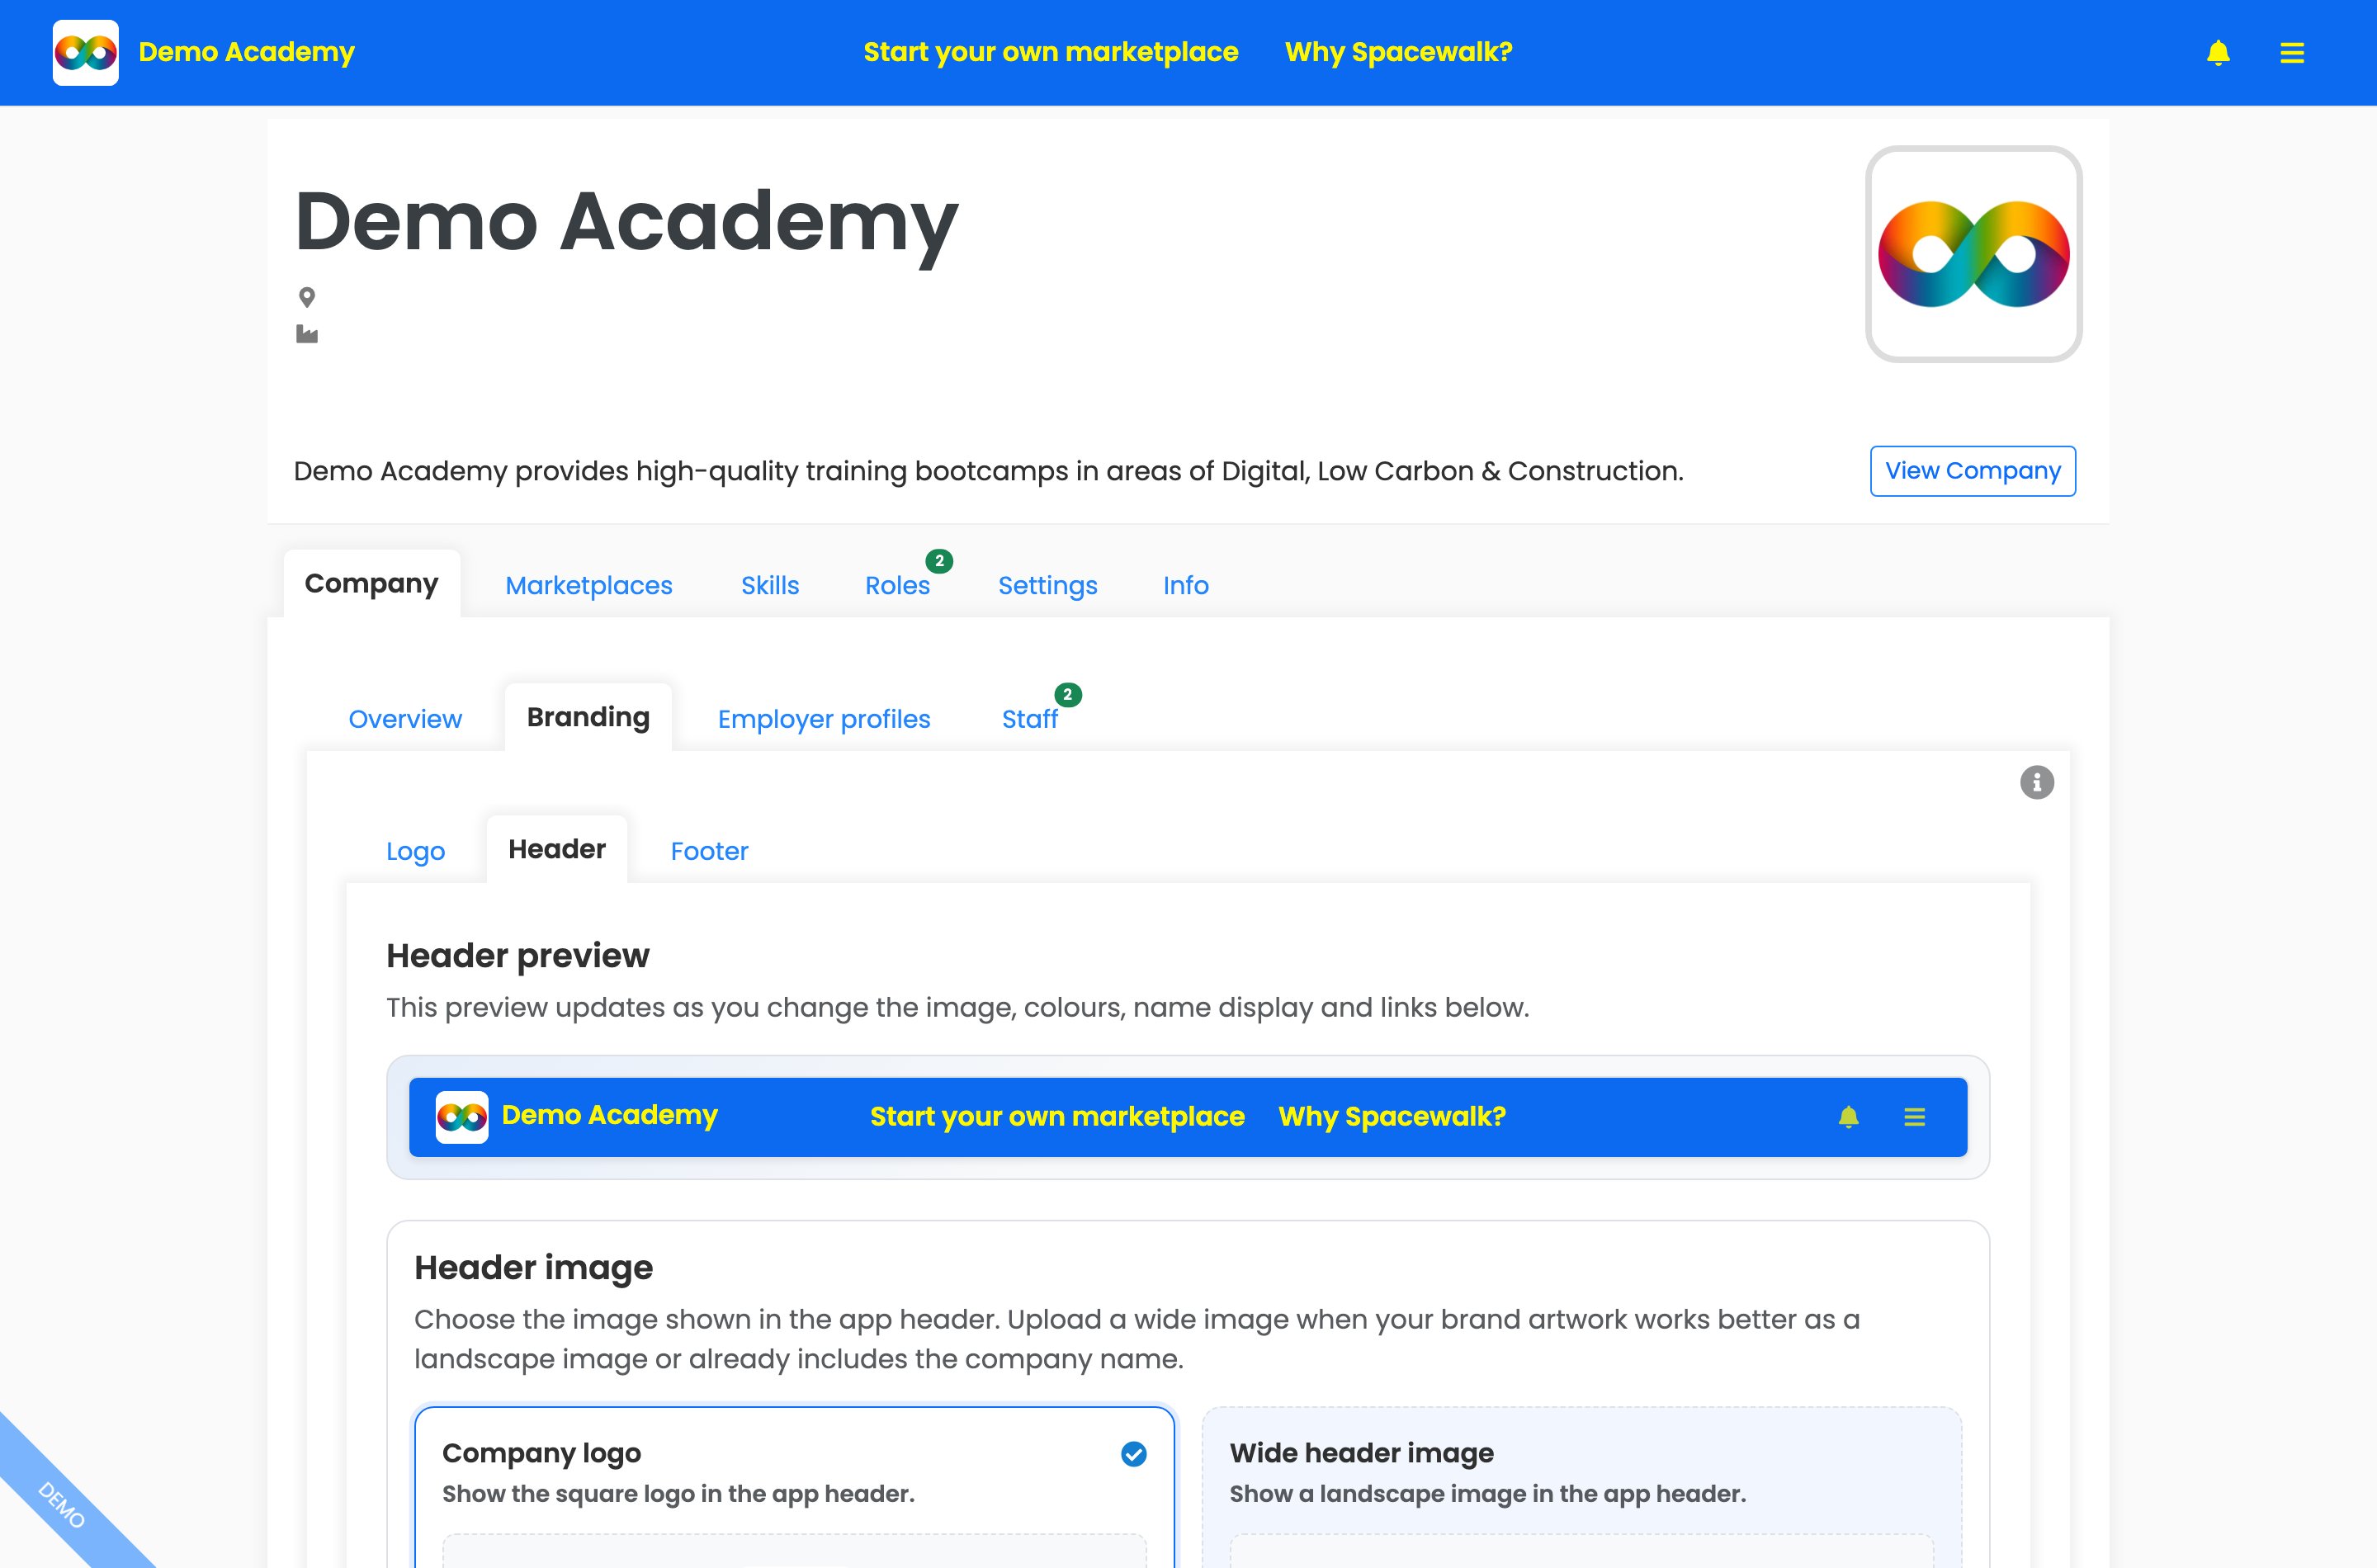The width and height of the screenshot is (2377, 1568).
Task: Click the Demo Academy logo in top navbar
Action: pos(85,52)
